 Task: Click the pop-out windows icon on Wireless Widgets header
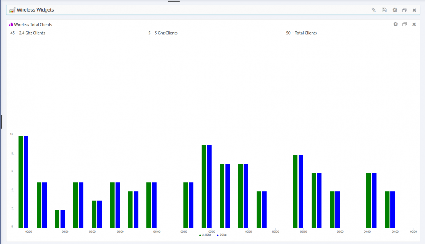[404, 10]
